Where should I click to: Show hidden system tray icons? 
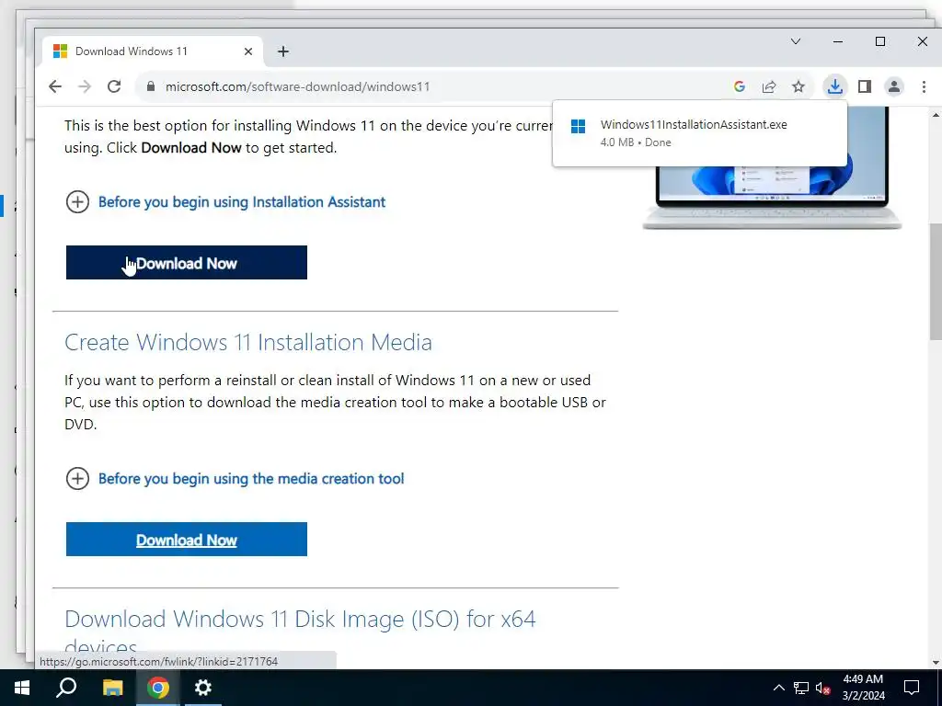point(778,688)
